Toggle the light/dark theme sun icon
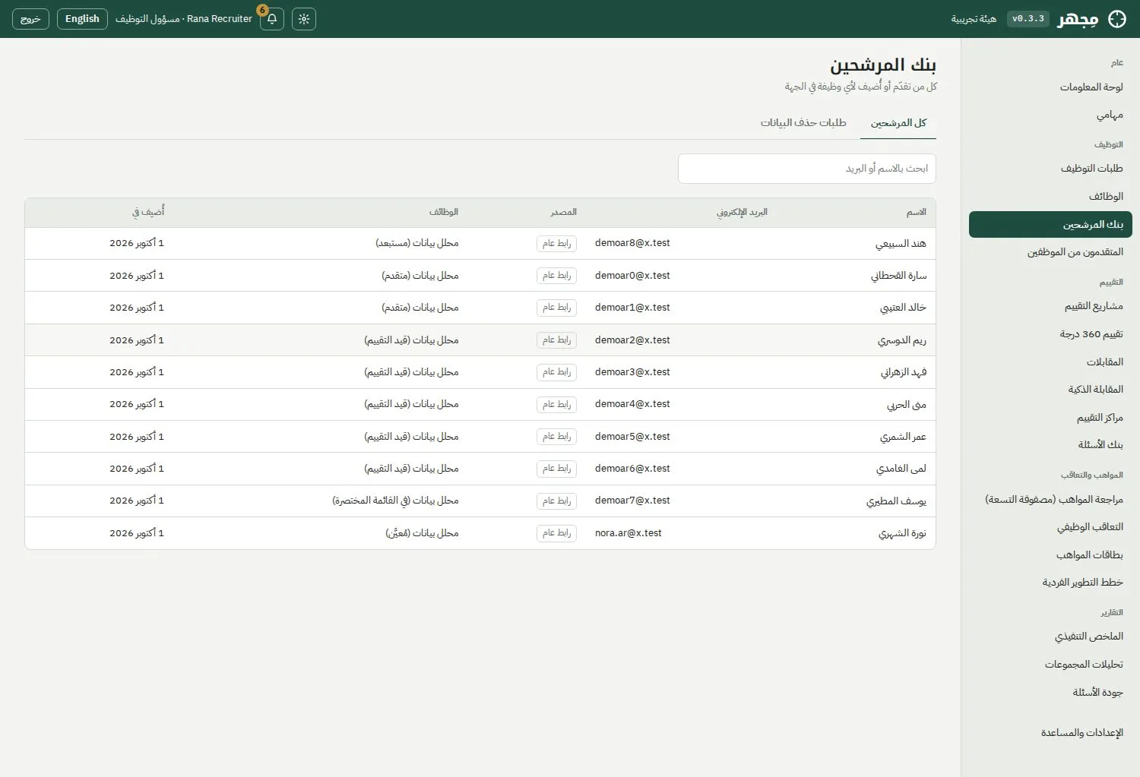This screenshot has width=1140, height=777. click(x=304, y=19)
